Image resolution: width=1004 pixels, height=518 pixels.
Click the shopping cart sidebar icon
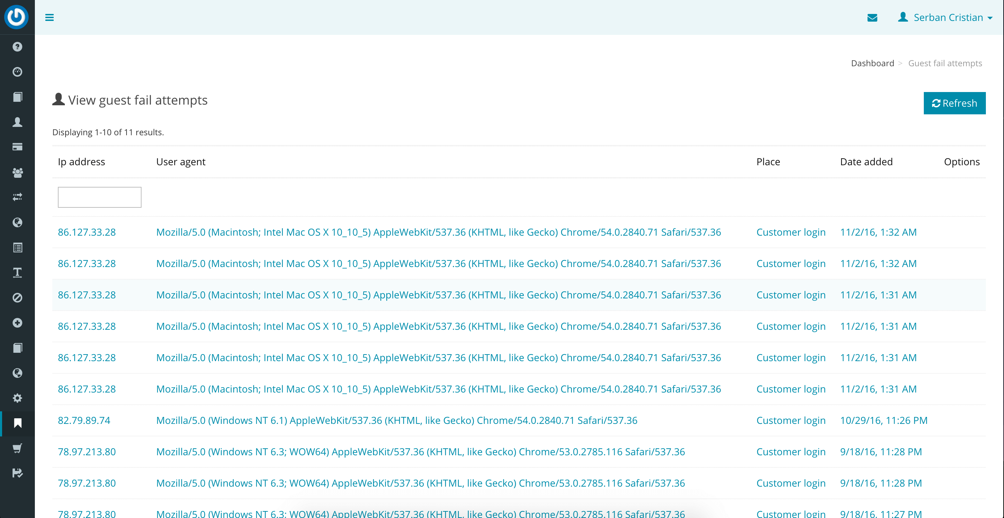click(x=17, y=448)
